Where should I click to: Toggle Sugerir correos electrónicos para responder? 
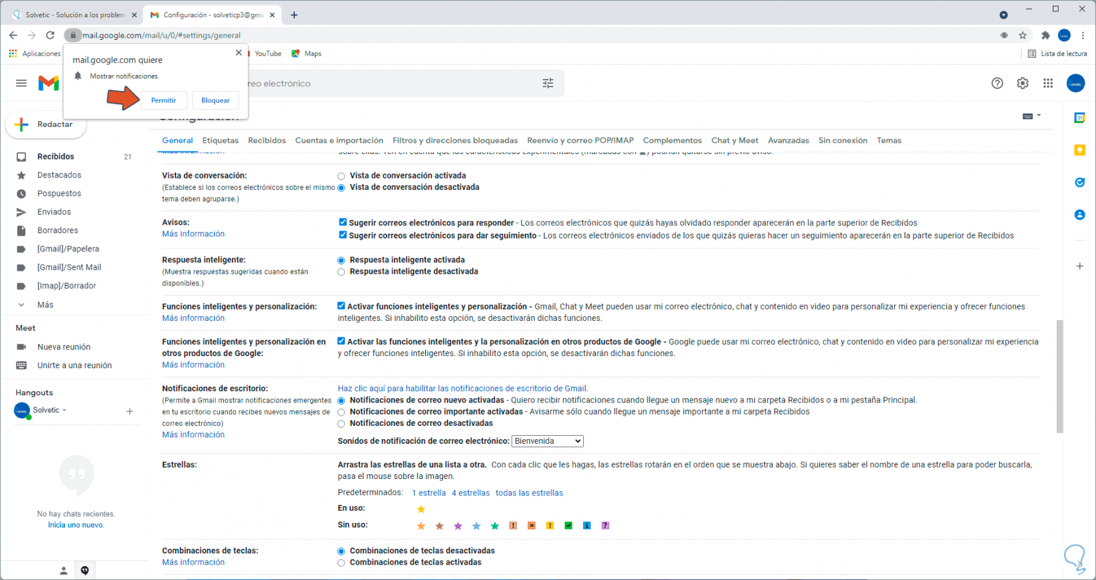pyautogui.click(x=343, y=223)
